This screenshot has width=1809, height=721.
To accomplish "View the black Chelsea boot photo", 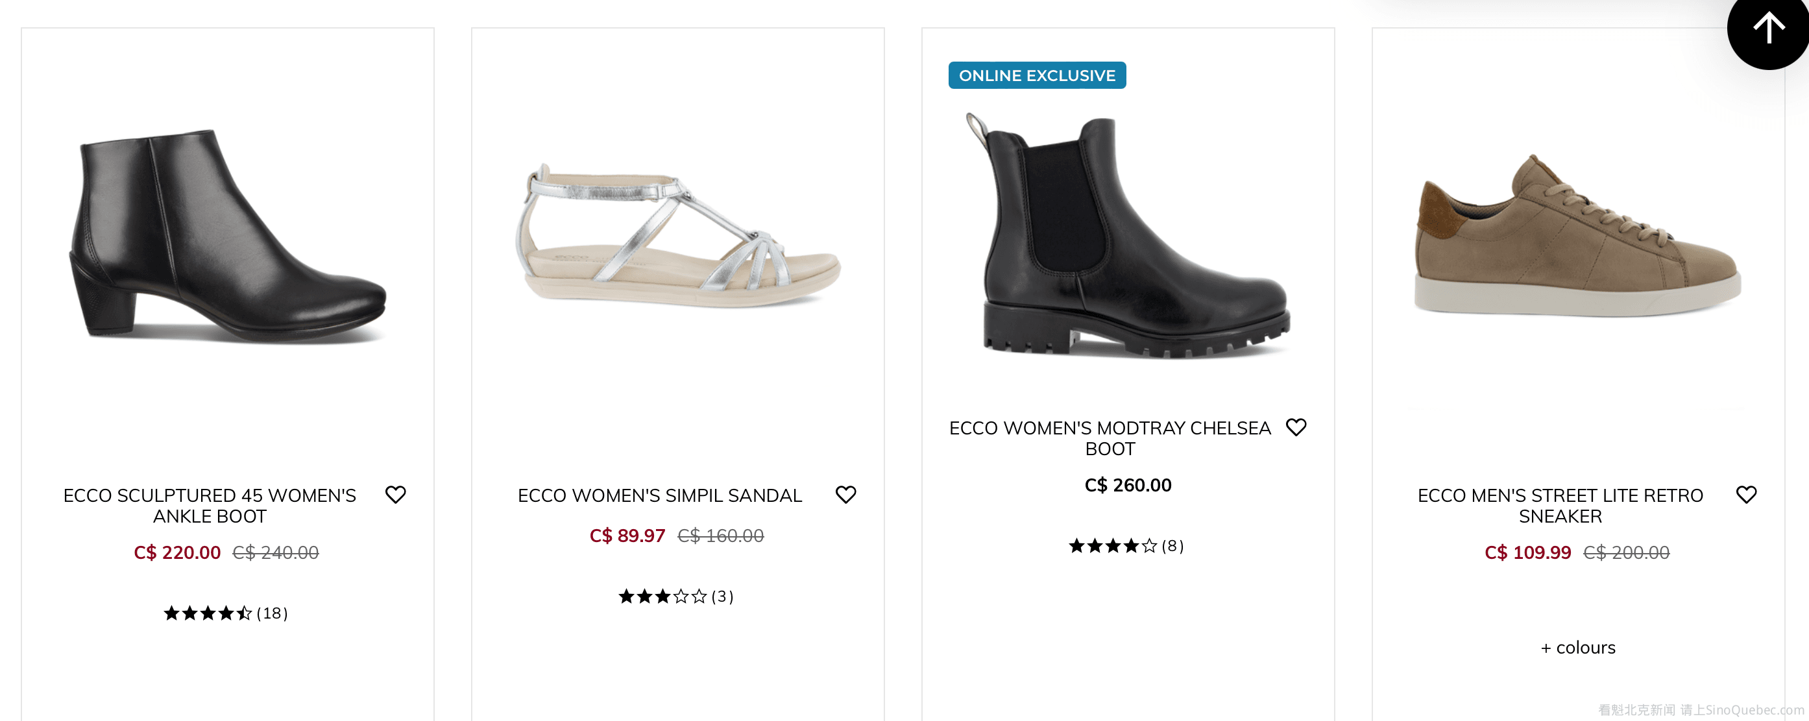I will coord(1128,236).
